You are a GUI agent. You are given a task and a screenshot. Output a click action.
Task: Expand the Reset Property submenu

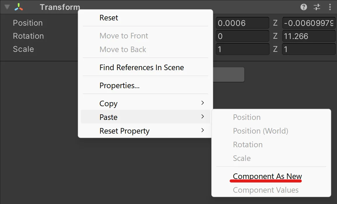click(x=145, y=131)
